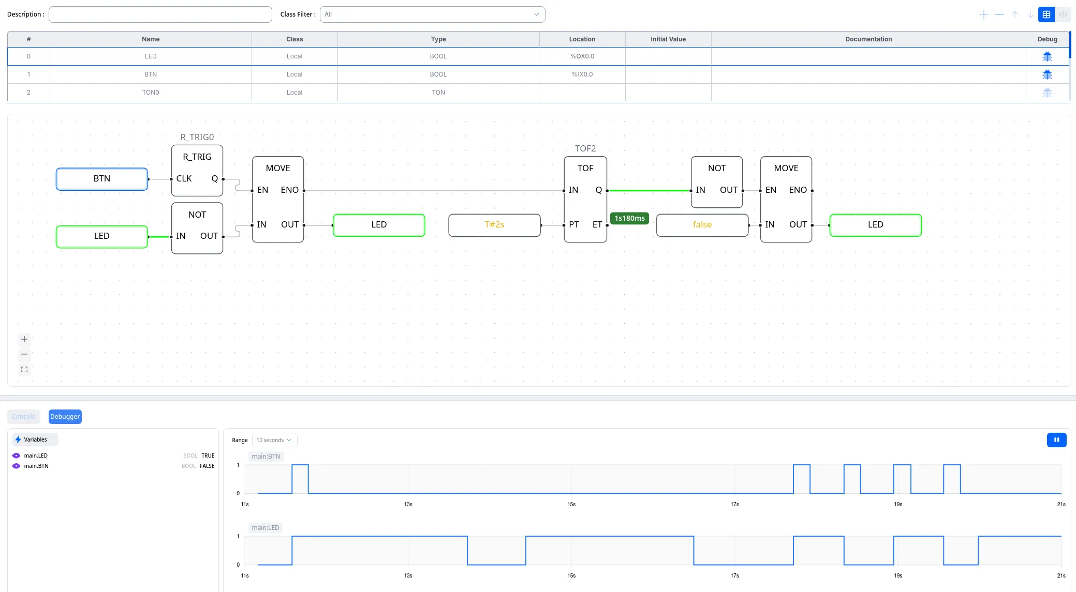The width and height of the screenshot is (1076, 592).
Task: Move variable down with arrow icon
Action: point(1030,14)
